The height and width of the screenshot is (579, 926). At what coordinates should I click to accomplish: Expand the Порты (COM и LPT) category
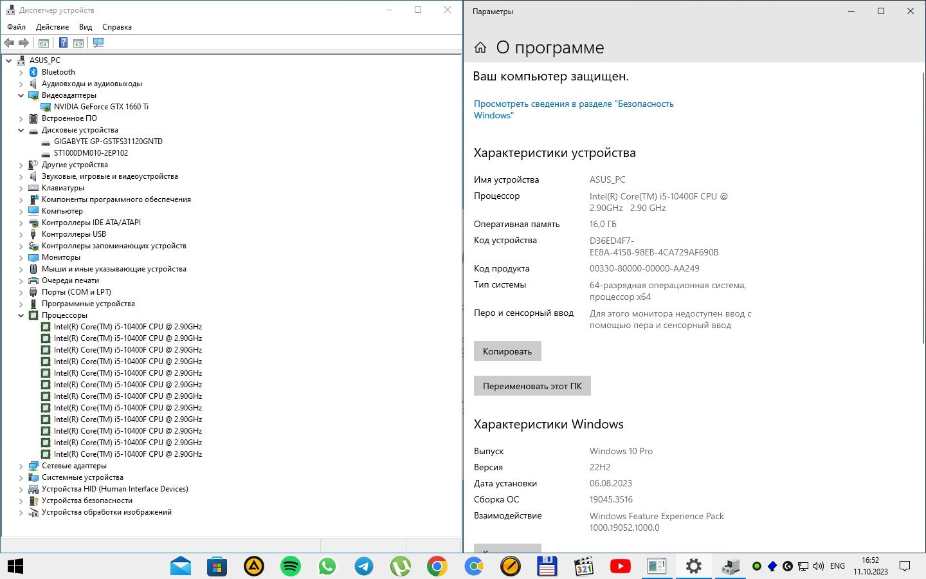click(x=21, y=292)
